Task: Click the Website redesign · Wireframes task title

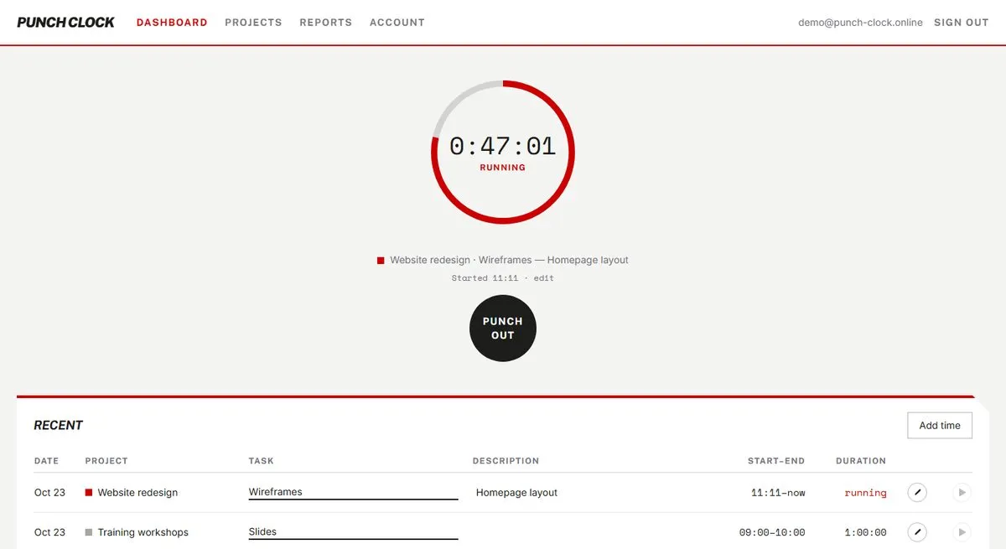Action: (x=509, y=260)
